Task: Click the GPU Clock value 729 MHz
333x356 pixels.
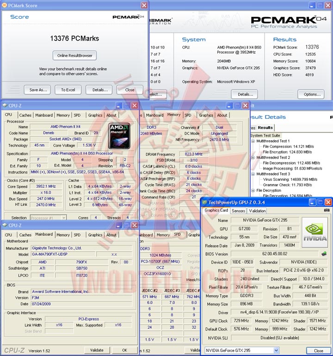Action: tap(241, 320)
